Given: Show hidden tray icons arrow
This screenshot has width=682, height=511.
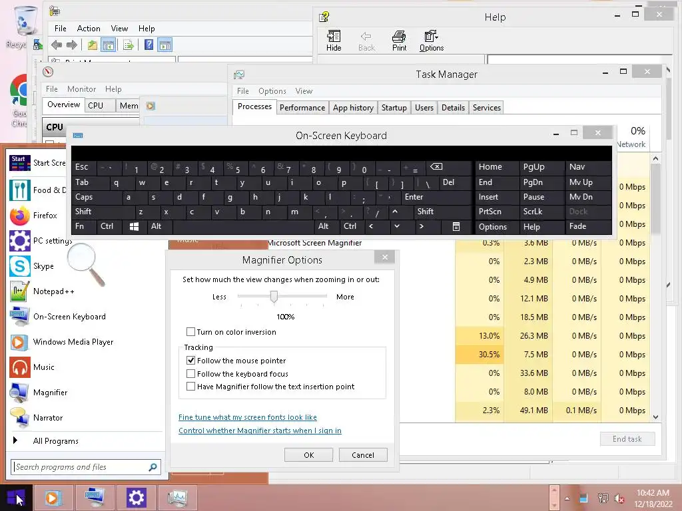Looking at the screenshot, I should (567, 498).
